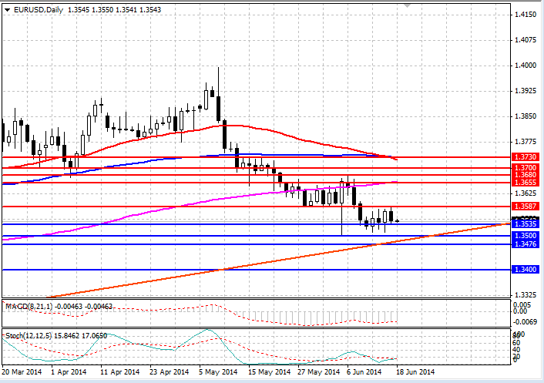Click the 0.005 MACD scale value
Image resolution: width=544 pixels, height=383 pixels.
522,305
